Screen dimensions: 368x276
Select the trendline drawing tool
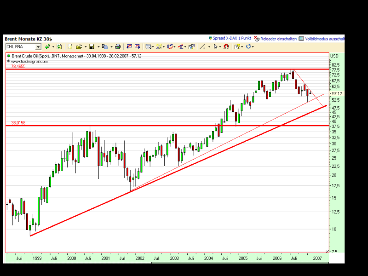pos(202,47)
